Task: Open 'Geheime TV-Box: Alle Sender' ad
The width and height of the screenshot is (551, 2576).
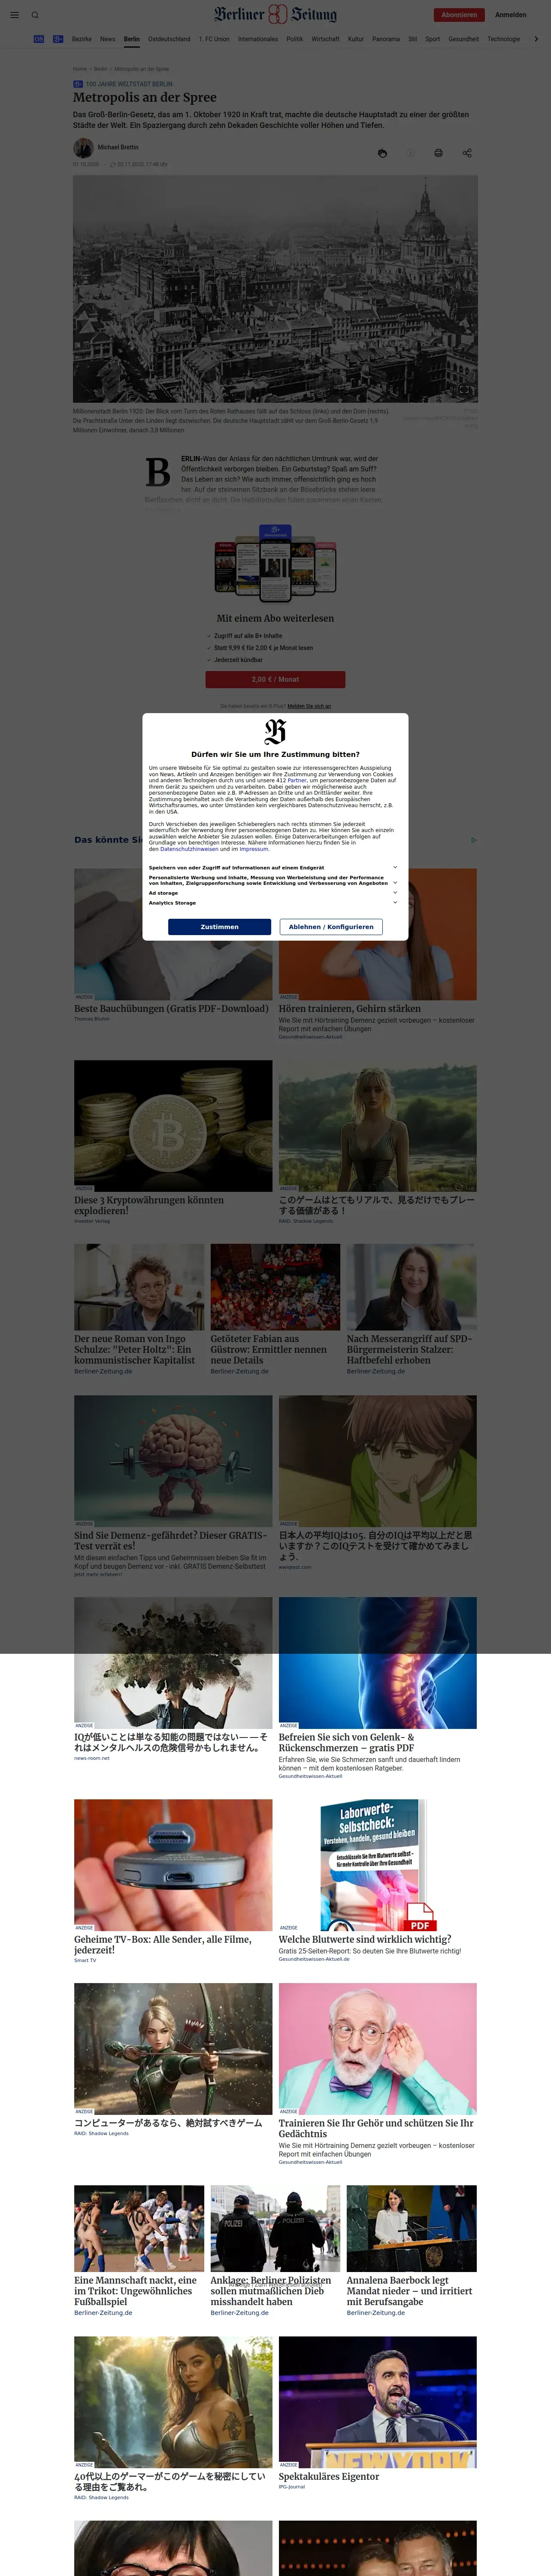Action: click(162, 1944)
